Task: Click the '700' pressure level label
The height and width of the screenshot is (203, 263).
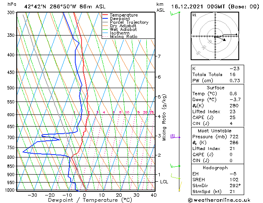Action: [12, 137]
